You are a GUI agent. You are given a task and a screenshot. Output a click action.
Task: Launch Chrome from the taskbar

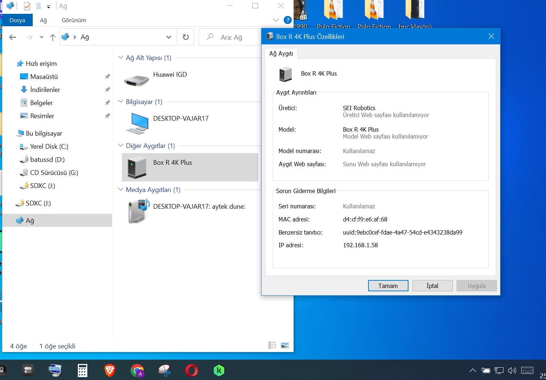137,371
